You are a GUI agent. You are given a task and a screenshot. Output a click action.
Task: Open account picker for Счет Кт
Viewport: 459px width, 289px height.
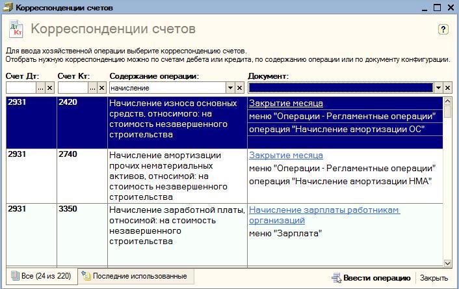pos(92,88)
